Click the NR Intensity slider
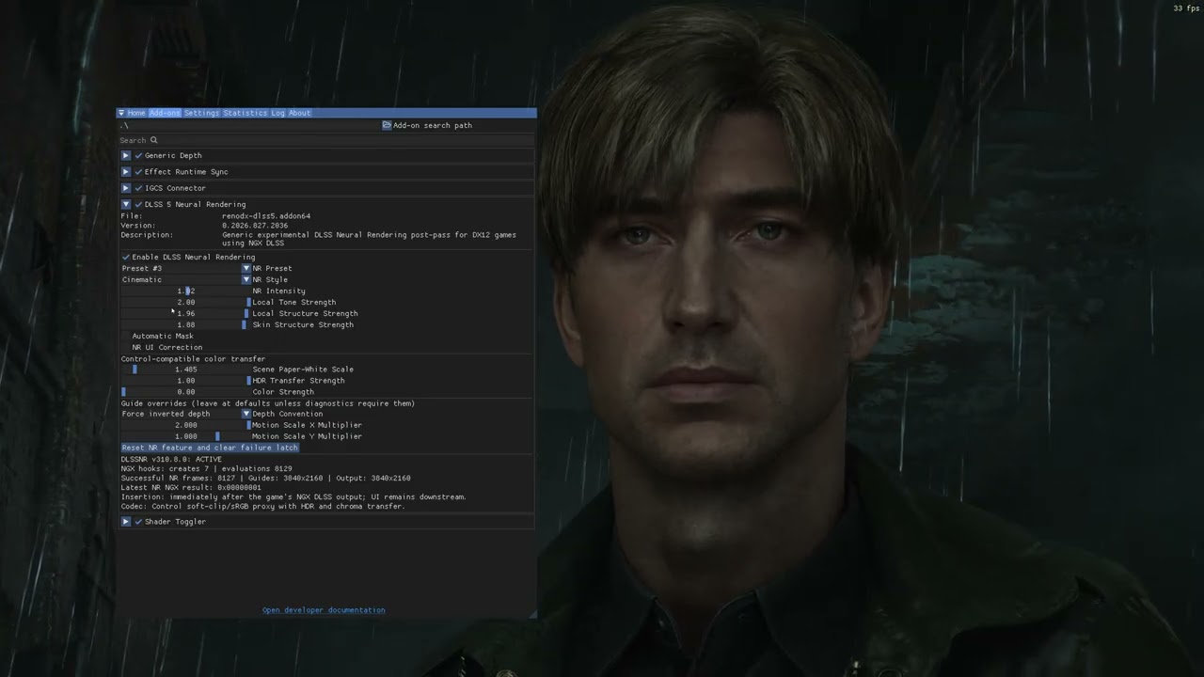 point(185,291)
